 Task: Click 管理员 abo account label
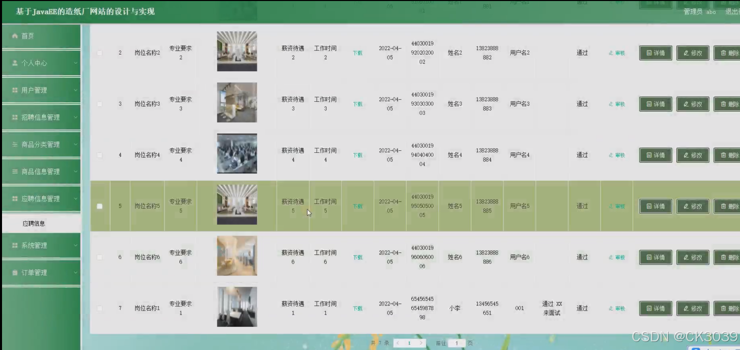(x=699, y=12)
